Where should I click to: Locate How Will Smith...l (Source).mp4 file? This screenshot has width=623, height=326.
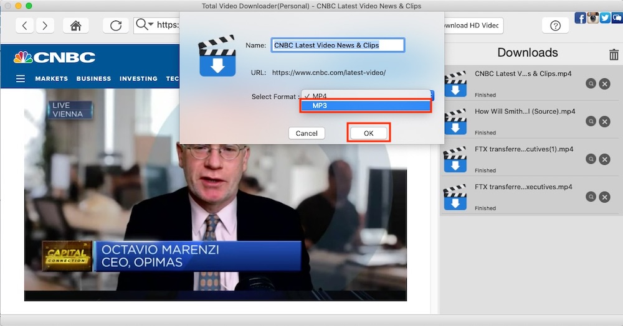coord(591,121)
